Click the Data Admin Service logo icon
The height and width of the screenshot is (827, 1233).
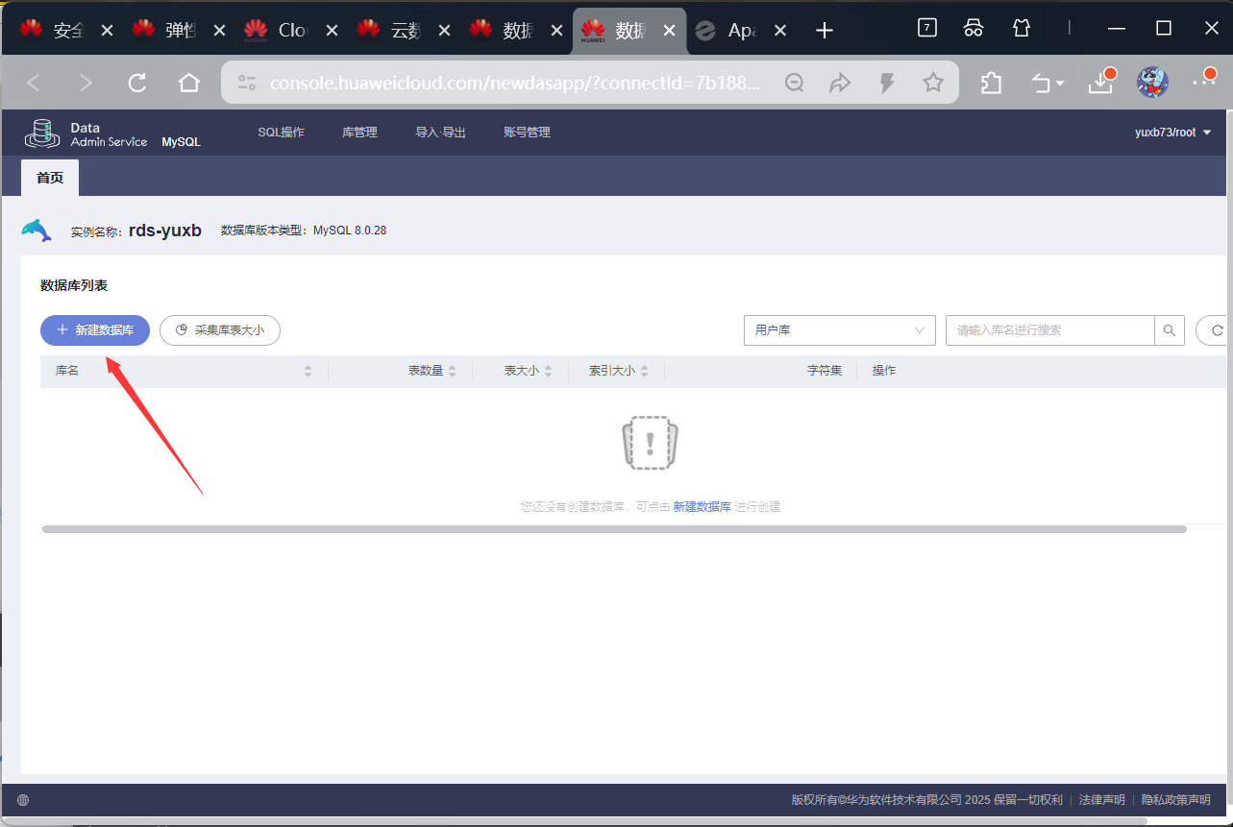click(x=41, y=134)
